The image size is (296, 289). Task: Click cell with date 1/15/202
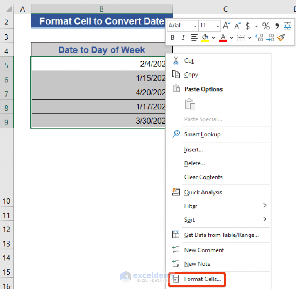98,78
